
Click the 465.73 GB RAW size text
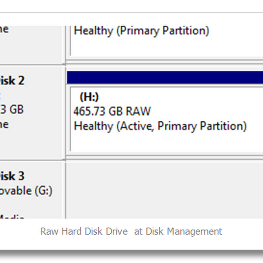pyautogui.click(x=112, y=111)
